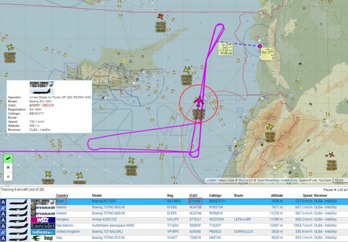
Task: Activate the ruler measurement tool button
Action: click(8, 158)
